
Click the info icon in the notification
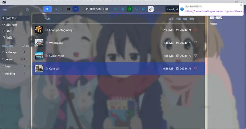(x=182, y=9)
